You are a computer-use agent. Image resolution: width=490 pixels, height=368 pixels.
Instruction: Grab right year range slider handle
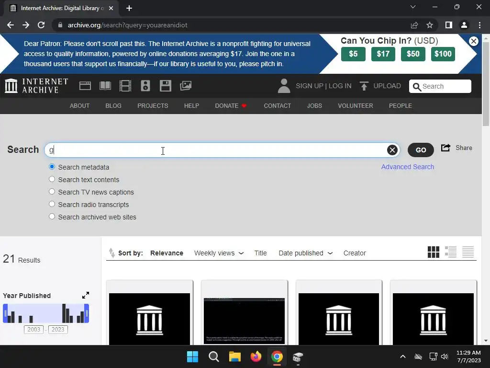click(87, 313)
